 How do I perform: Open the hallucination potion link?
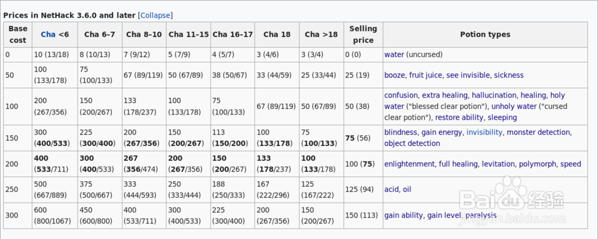click(494, 95)
